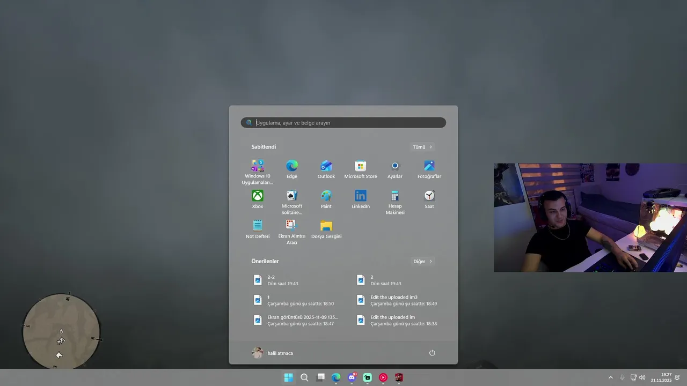Open volume speaker tray icon
This screenshot has width=687, height=386.
tap(642, 377)
